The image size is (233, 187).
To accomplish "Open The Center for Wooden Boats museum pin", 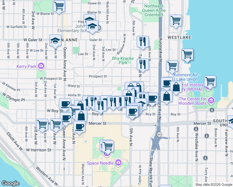I will 211,100.
